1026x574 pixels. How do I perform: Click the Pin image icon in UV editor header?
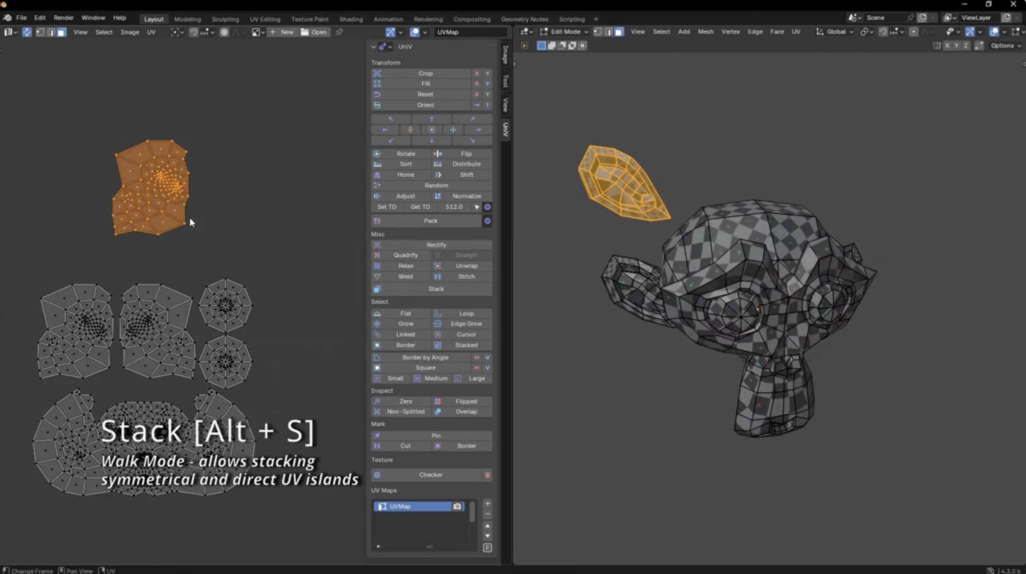339,32
